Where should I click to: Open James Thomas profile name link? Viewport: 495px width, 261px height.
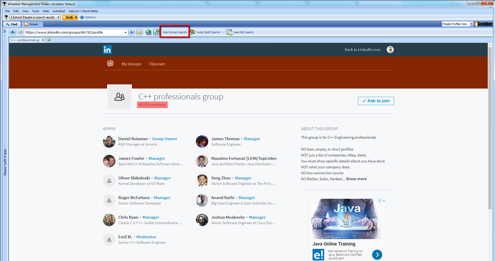click(x=225, y=139)
